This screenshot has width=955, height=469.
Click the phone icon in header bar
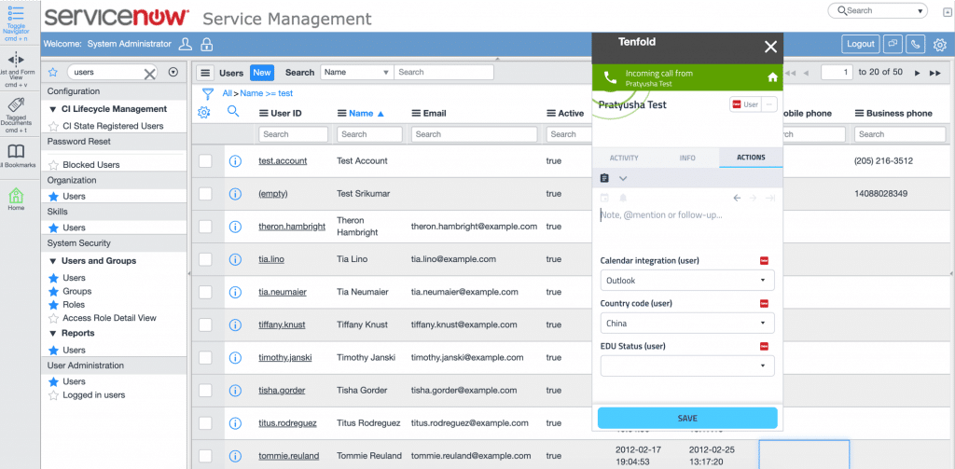[916, 44]
